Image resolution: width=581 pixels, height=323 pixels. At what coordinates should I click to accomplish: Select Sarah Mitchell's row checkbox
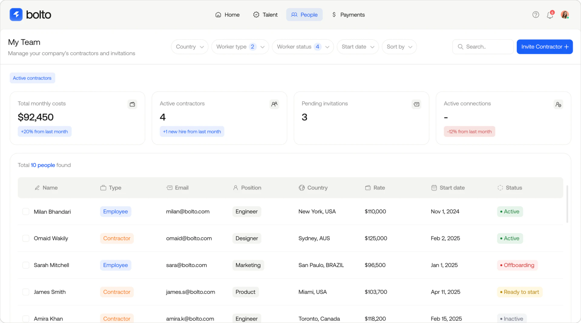pos(26,265)
